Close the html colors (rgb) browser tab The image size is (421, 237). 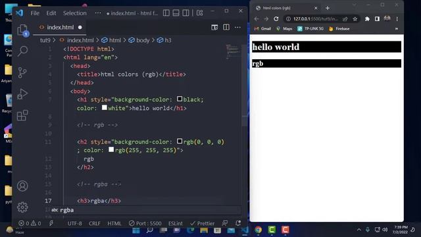(x=316, y=8)
